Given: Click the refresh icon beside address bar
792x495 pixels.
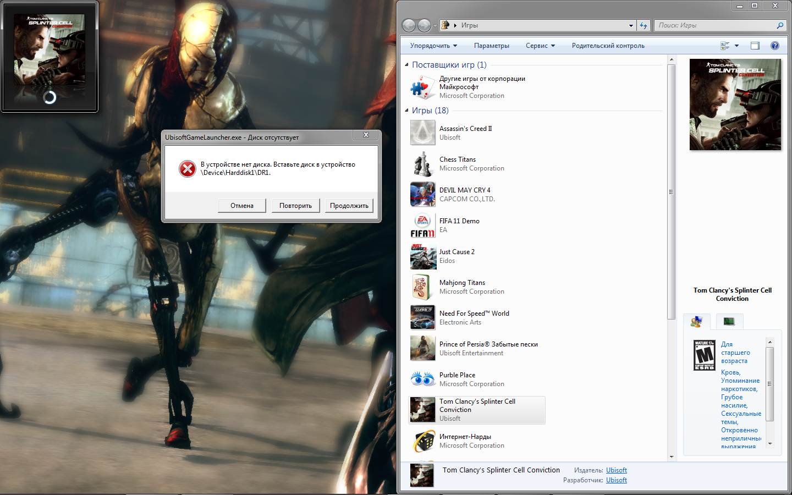Looking at the screenshot, I should tap(643, 25).
